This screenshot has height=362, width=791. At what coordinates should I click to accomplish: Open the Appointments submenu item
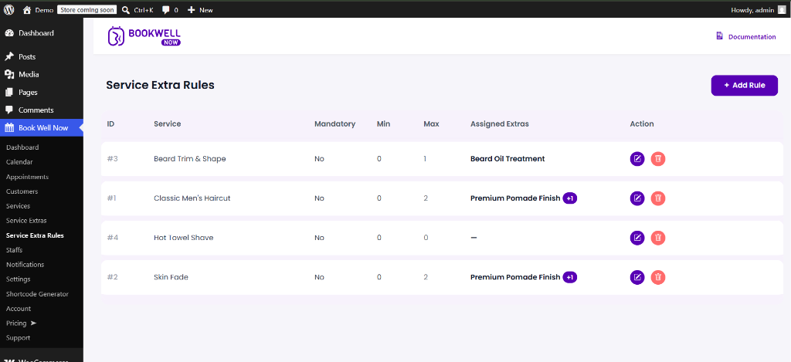[x=27, y=177]
